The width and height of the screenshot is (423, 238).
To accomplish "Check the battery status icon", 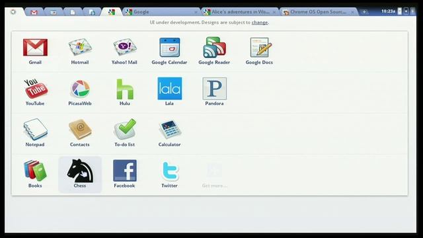I will [x=400, y=11].
